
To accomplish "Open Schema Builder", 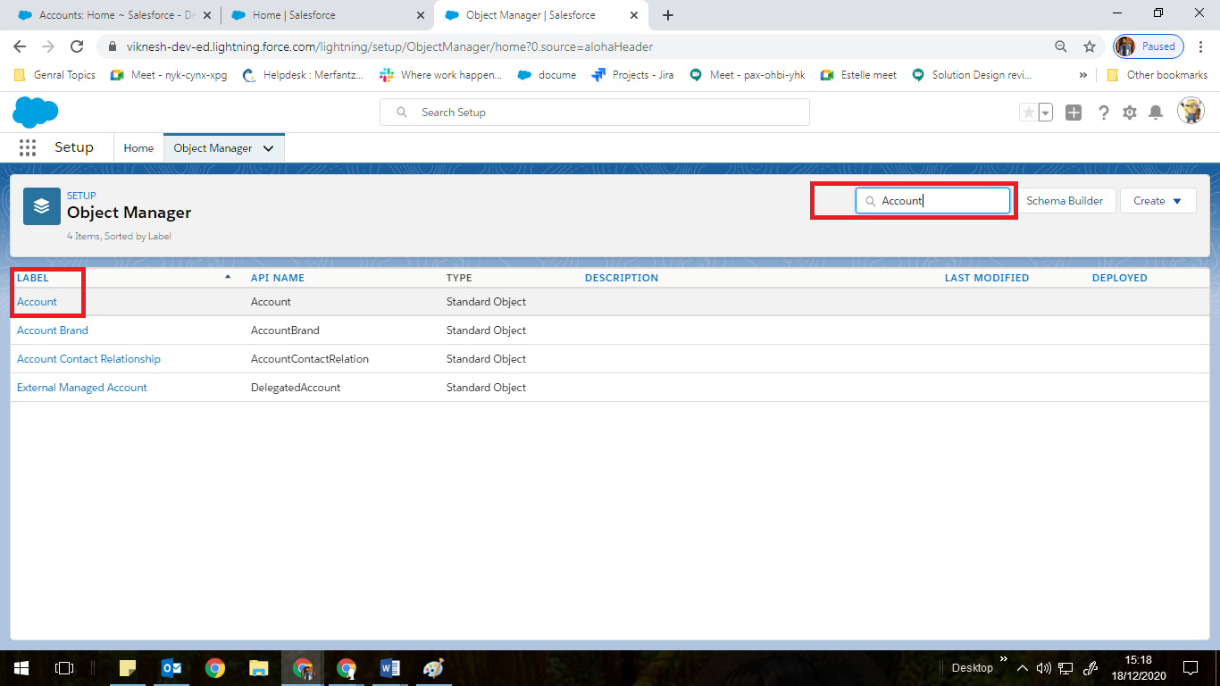I will (1065, 200).
